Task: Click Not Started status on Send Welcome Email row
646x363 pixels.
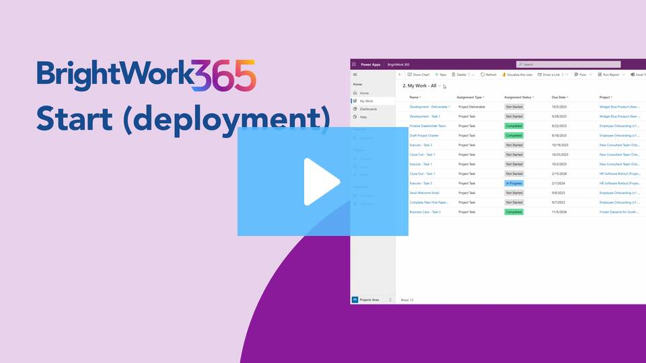Action: click(514, 193)
